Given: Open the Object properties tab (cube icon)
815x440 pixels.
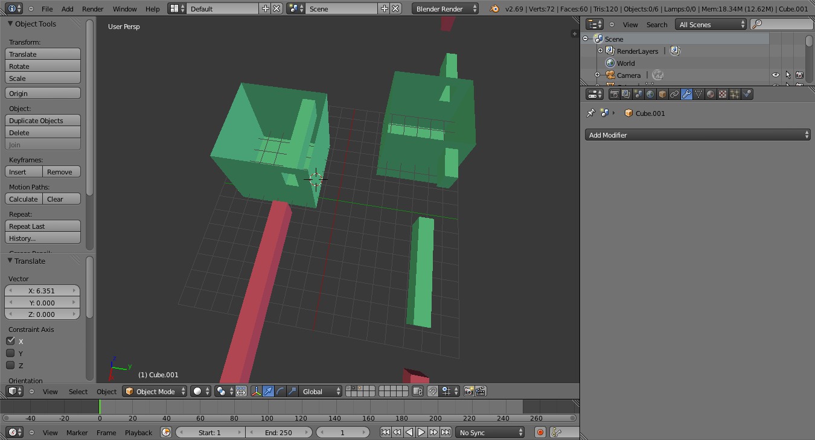Looking at the screenshot, I should pos(662,94).
